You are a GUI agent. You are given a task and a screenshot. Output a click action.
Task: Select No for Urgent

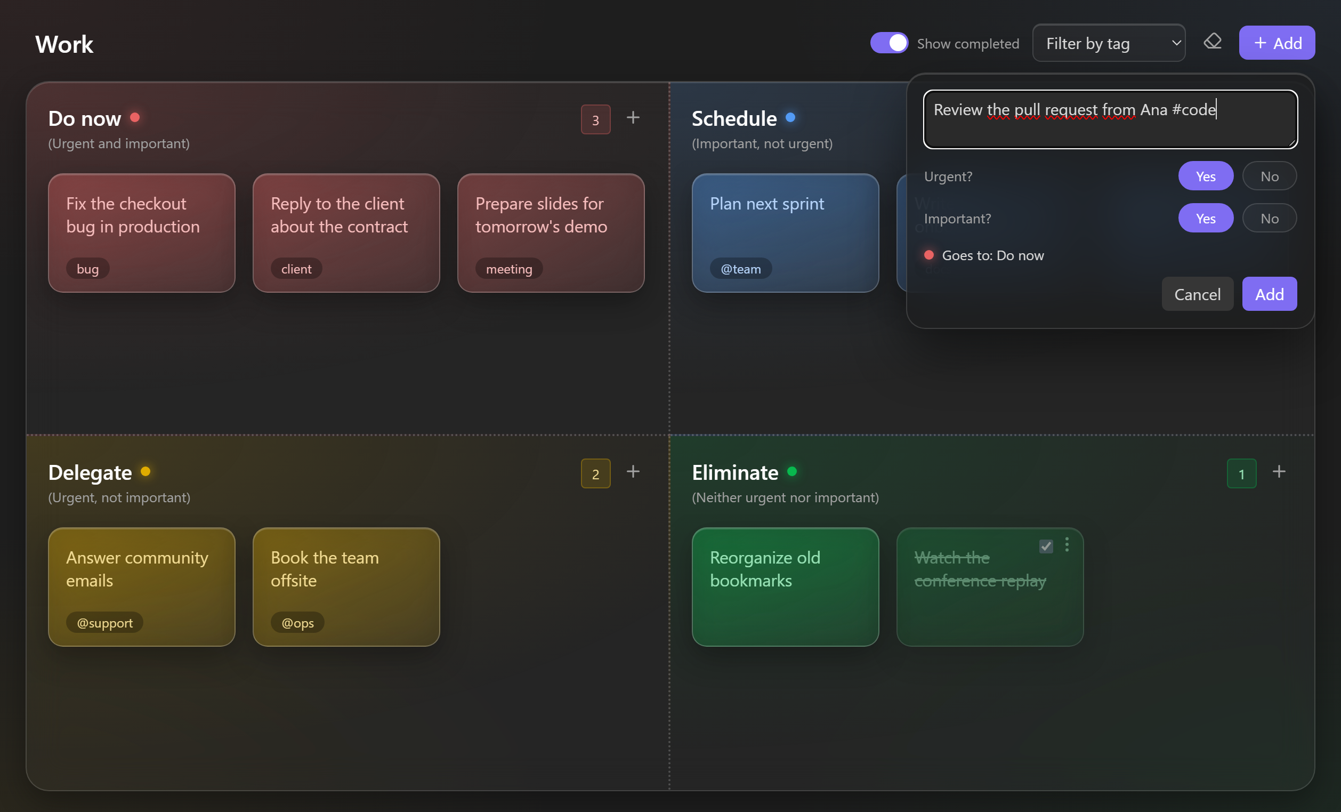1269,176
